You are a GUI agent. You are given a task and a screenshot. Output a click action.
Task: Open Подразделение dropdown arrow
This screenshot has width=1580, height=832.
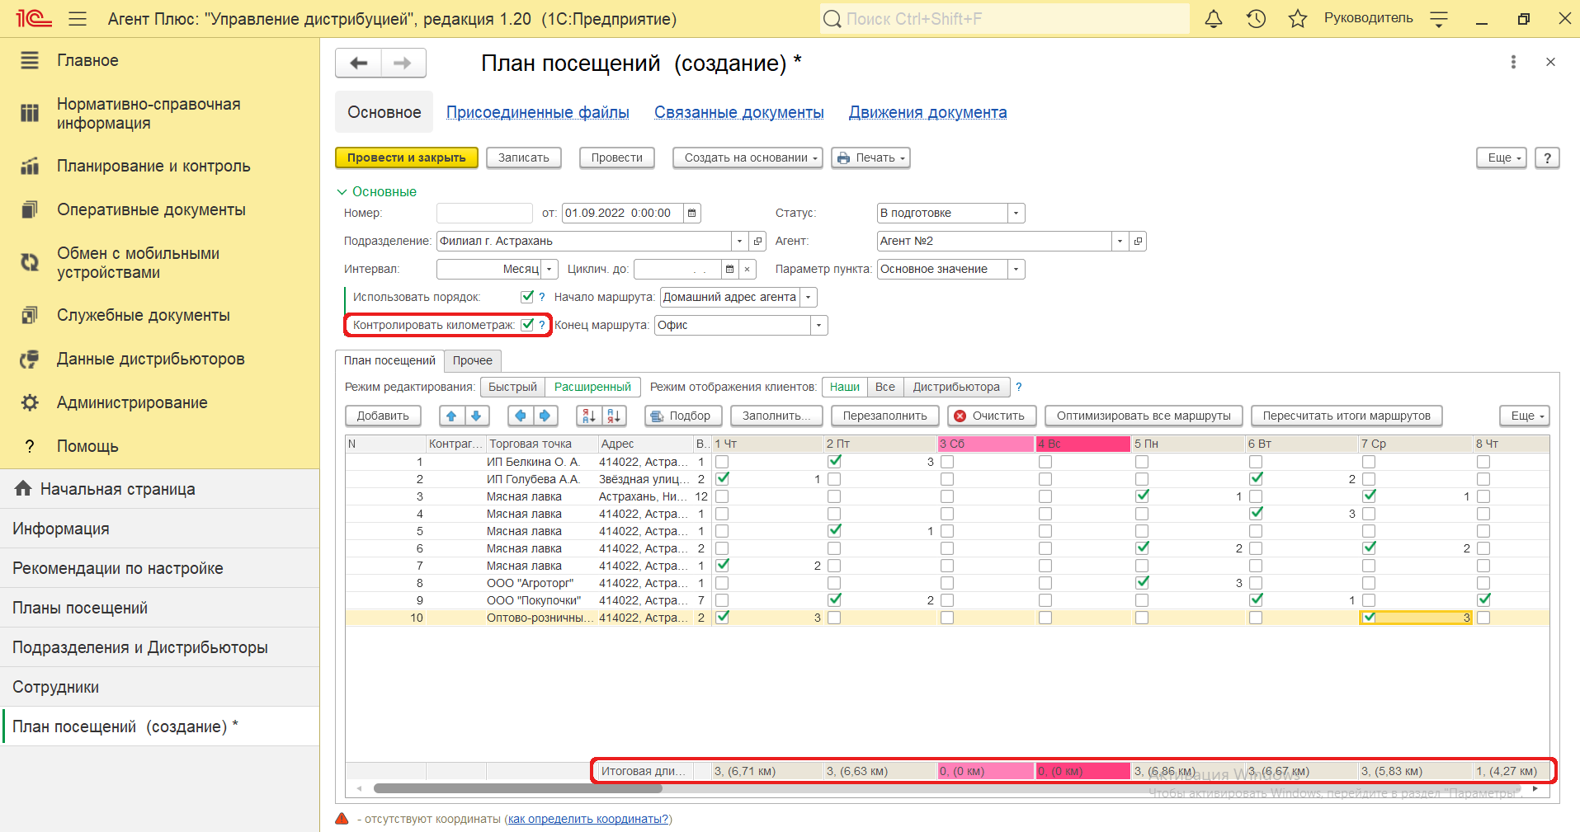pos(739,241)
